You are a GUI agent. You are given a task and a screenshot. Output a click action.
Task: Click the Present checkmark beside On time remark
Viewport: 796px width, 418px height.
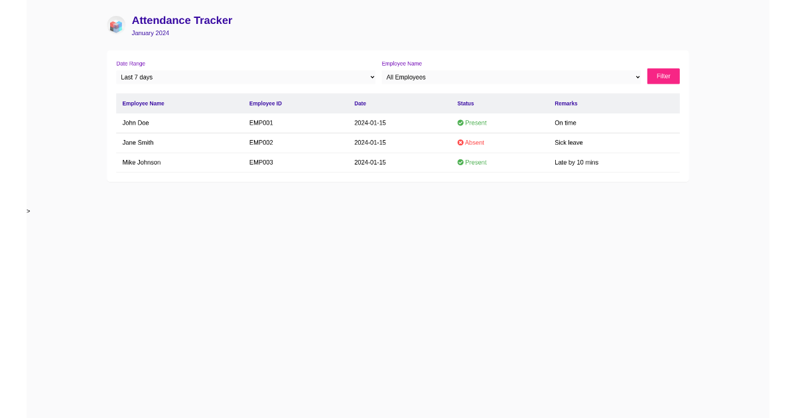coord(460,123)
